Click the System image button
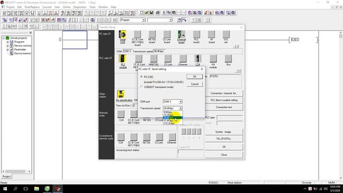343x193 pixels. click(x=224, y=132)
